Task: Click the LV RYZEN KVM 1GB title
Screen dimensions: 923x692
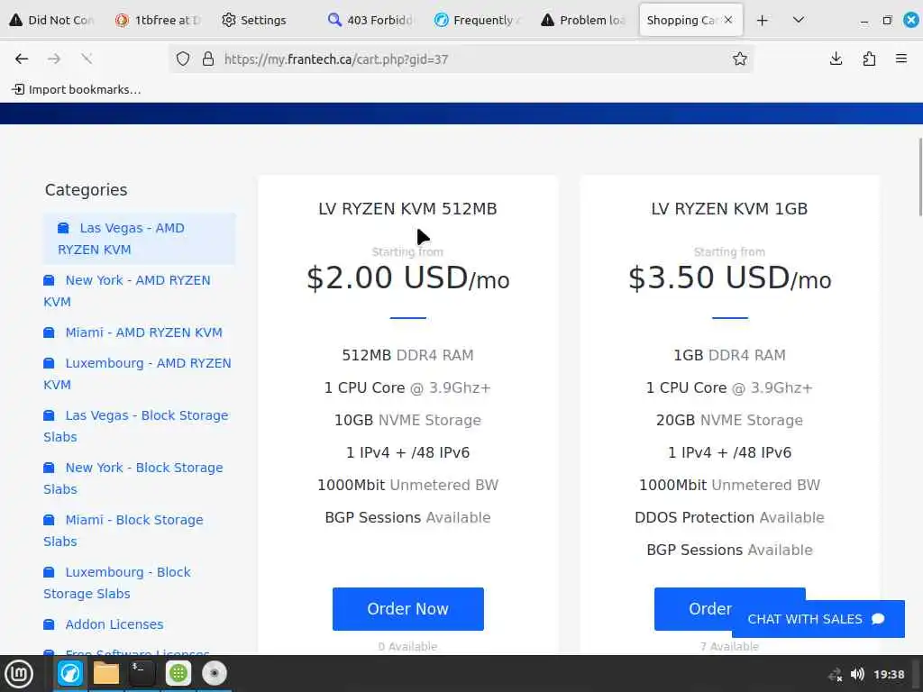Action: (x=729, y=209)
